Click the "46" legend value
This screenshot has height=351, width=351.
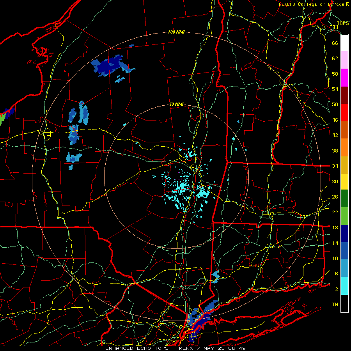point(335,120)
